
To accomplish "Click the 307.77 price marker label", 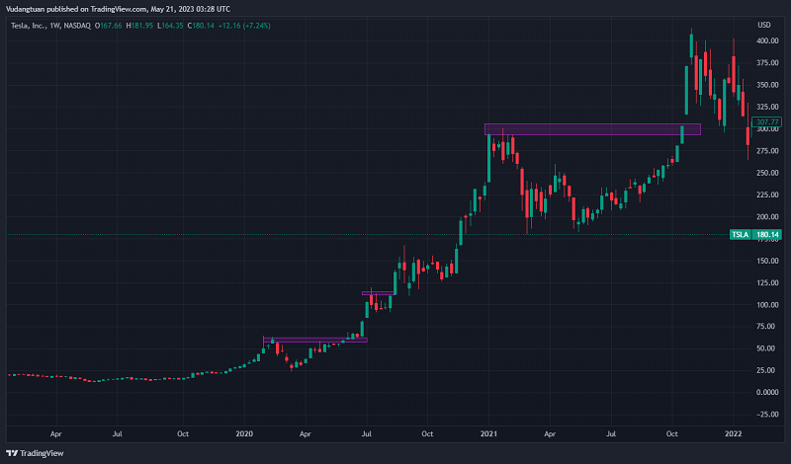I will [767, 121].
